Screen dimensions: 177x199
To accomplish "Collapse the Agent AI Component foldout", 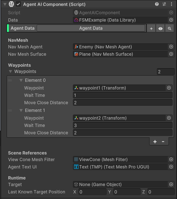I will coord(5,4).
